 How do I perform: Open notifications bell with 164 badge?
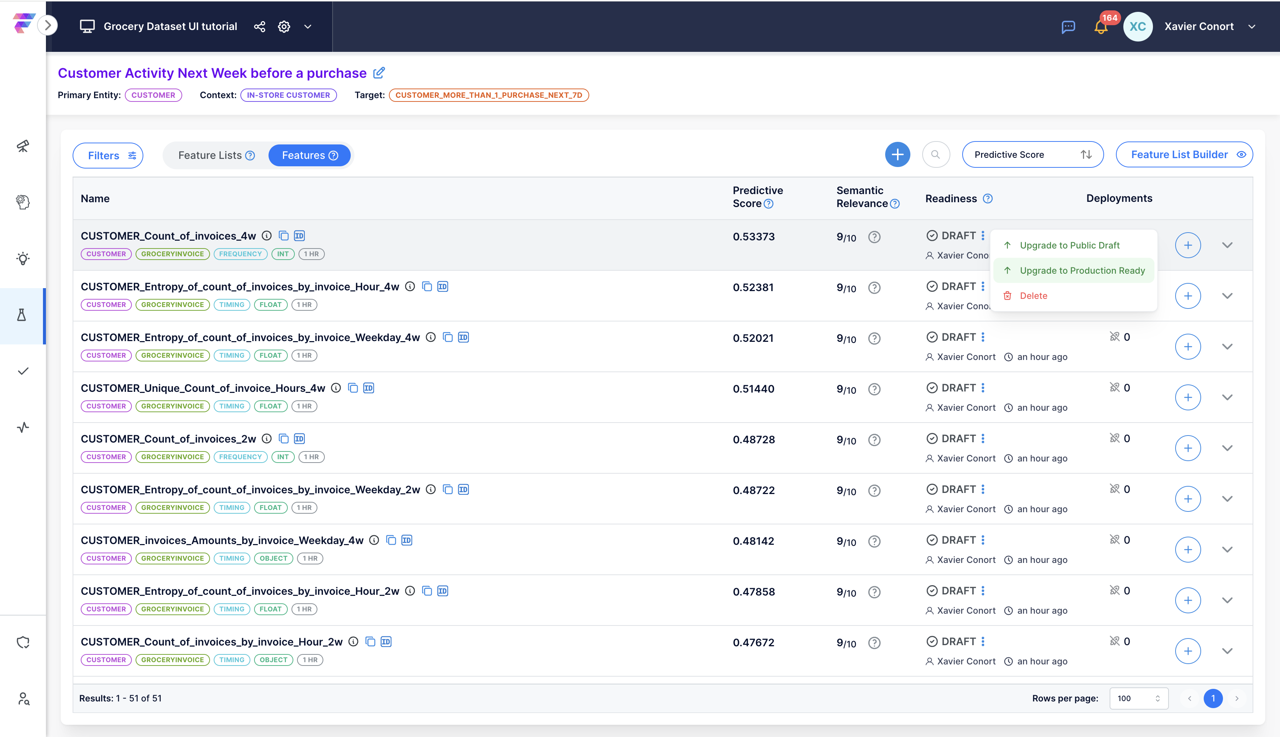click(1101, 27)
